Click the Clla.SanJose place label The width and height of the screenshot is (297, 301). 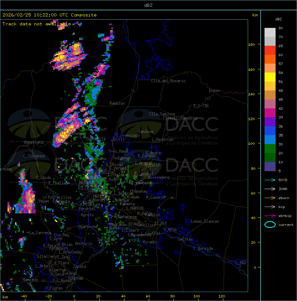point(162,114)
